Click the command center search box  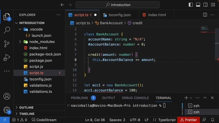[x=118, y=5]
